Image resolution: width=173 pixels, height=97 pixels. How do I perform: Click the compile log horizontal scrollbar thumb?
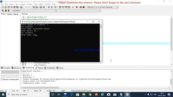pyautogui.click(x=41, y=88)
